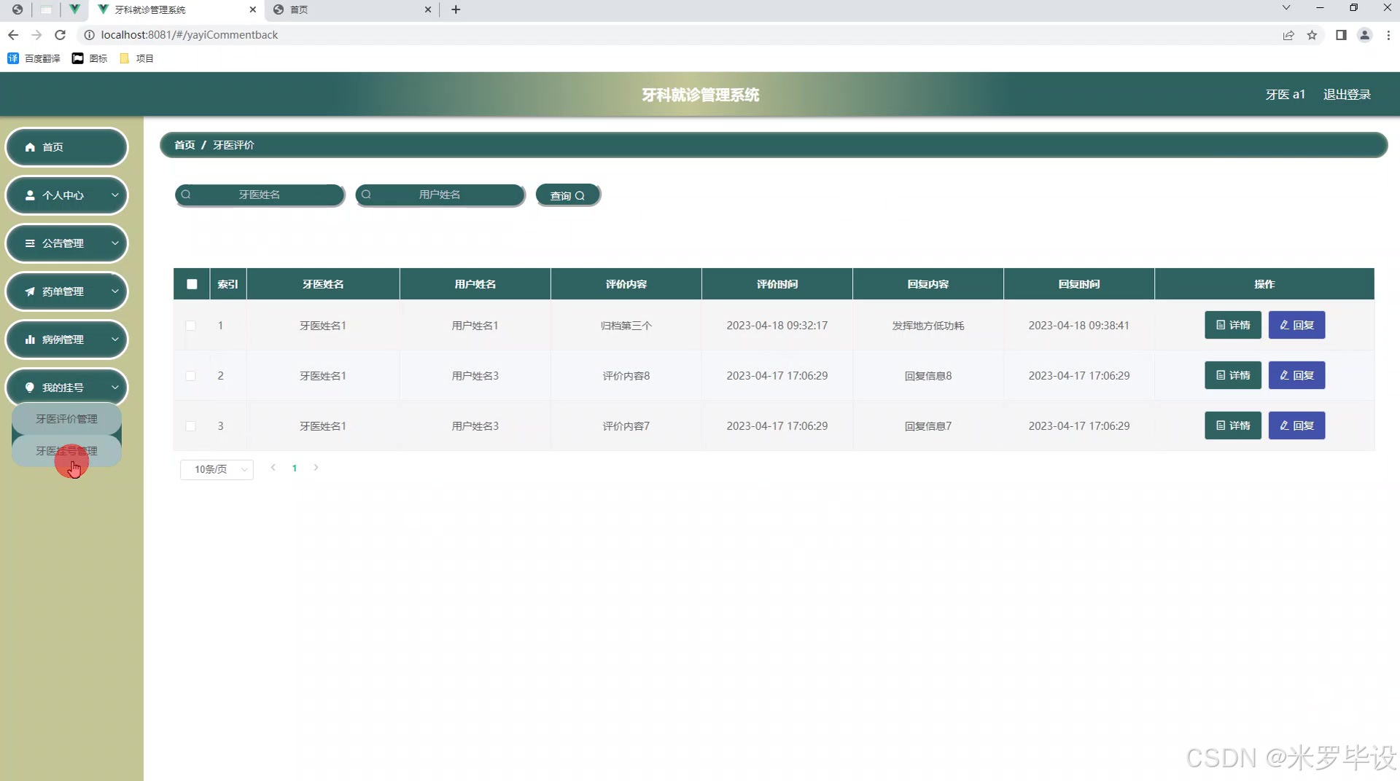Click 回复 for the 评价内容7 row

pyautogui.click(x=1296, y=425)
